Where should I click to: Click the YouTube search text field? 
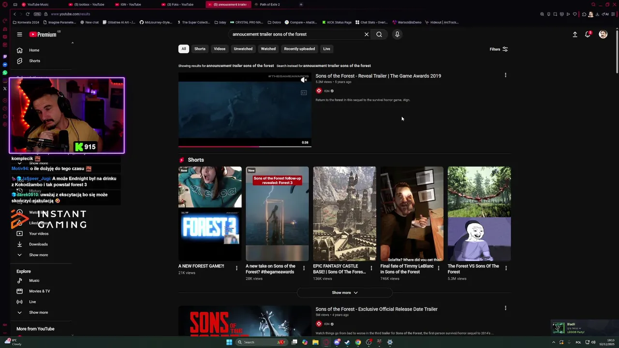pos(296,34)
